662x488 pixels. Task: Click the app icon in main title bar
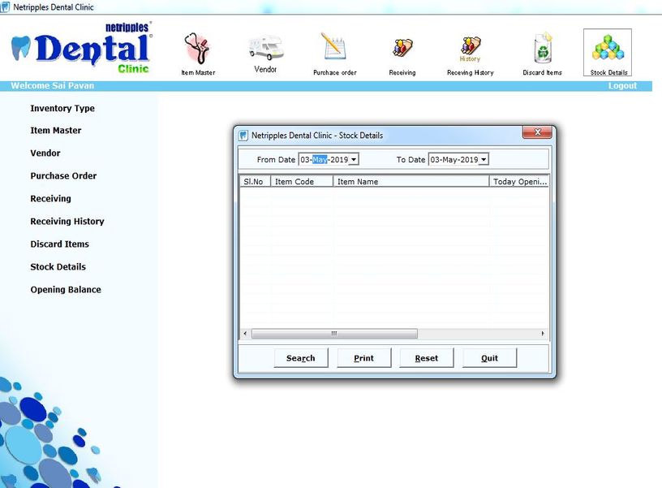[x=5, y=6]
